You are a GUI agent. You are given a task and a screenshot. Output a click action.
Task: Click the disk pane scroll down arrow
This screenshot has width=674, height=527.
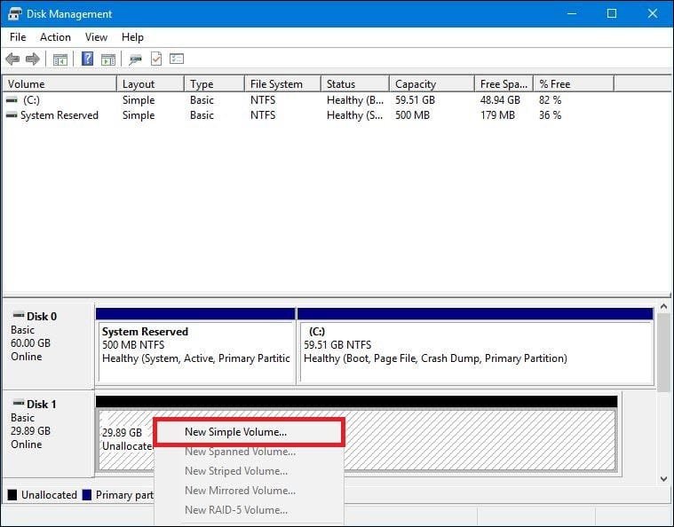click(663, 478)
